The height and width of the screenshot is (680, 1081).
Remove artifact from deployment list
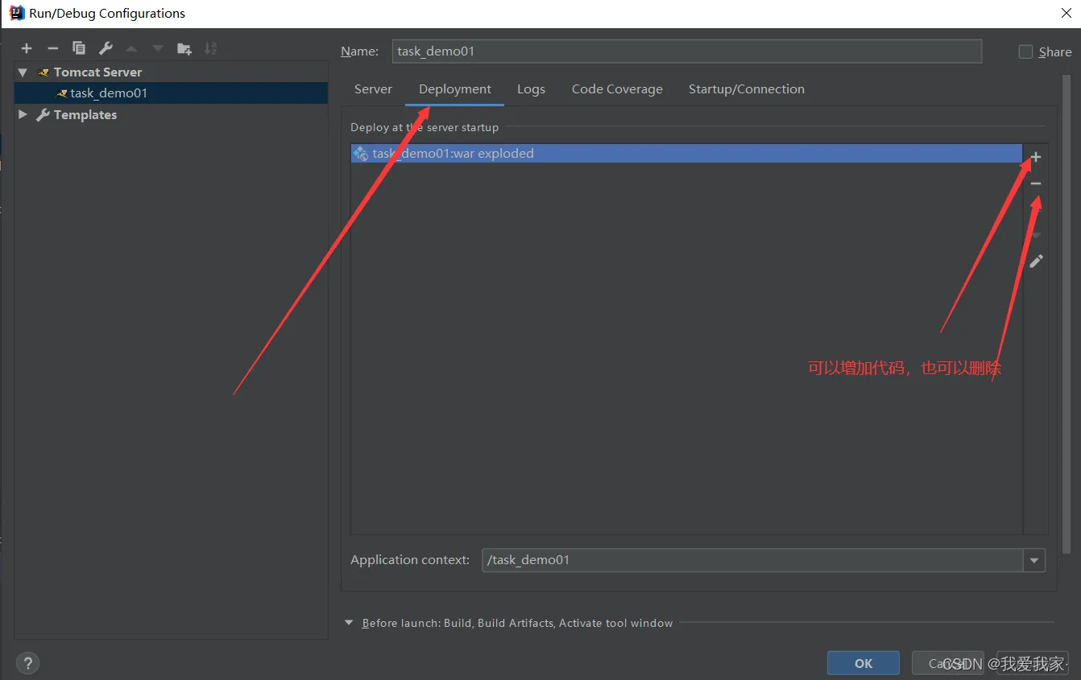click(1036, 184)
